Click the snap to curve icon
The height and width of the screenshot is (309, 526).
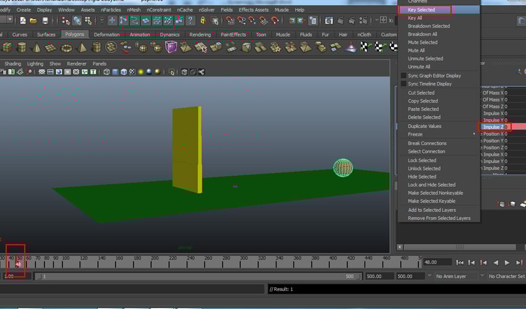135,21
